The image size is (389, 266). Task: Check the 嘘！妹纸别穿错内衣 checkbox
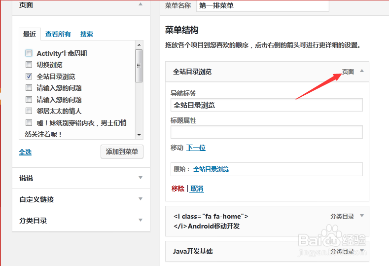(x=29, y=123)
